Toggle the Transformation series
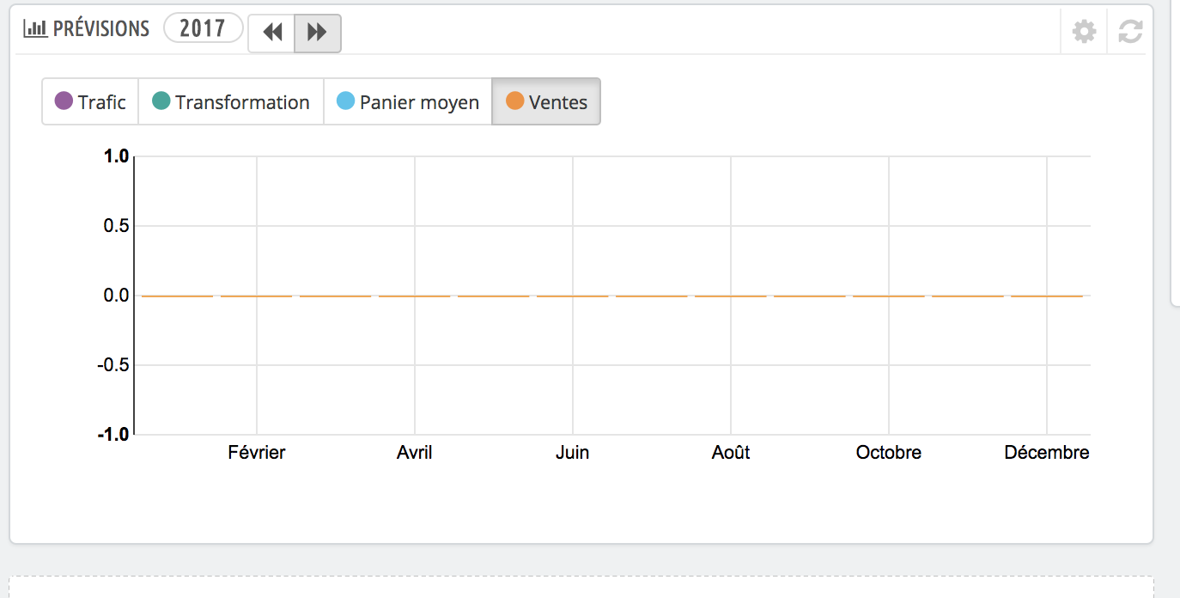This screenshot has height=598, width=1180. (231, 101)
